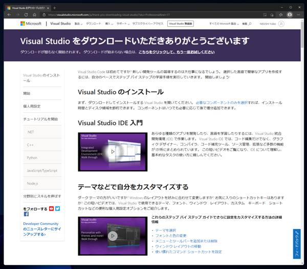The image size is (307, 269).
Task: Click the Visual Studio brand link
Action: (x=60, y=24)
